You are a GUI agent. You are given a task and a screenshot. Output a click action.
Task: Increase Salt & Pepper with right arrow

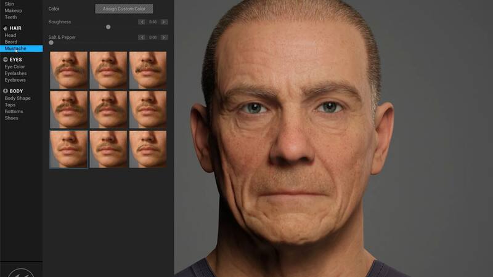(164, 38)
